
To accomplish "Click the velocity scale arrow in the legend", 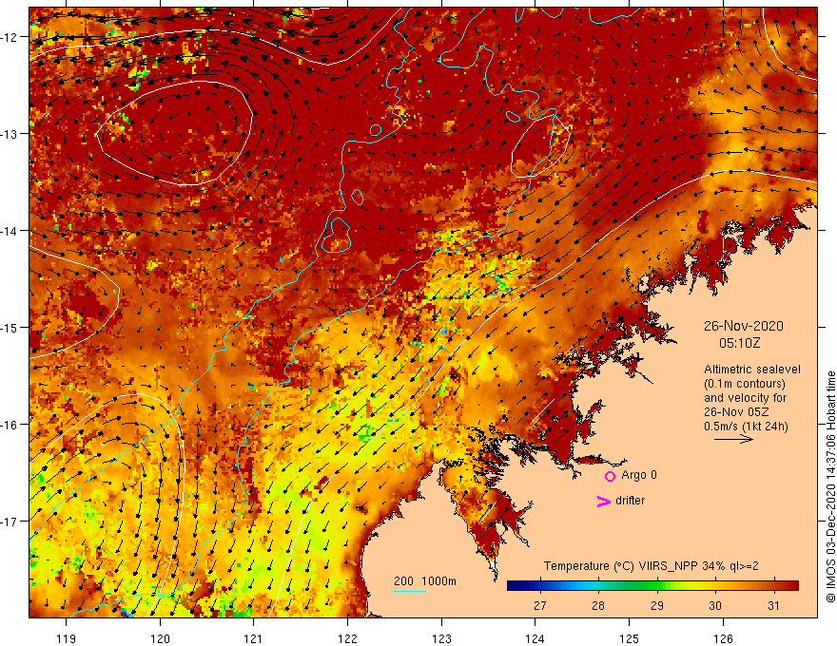I will coord(733,439).
